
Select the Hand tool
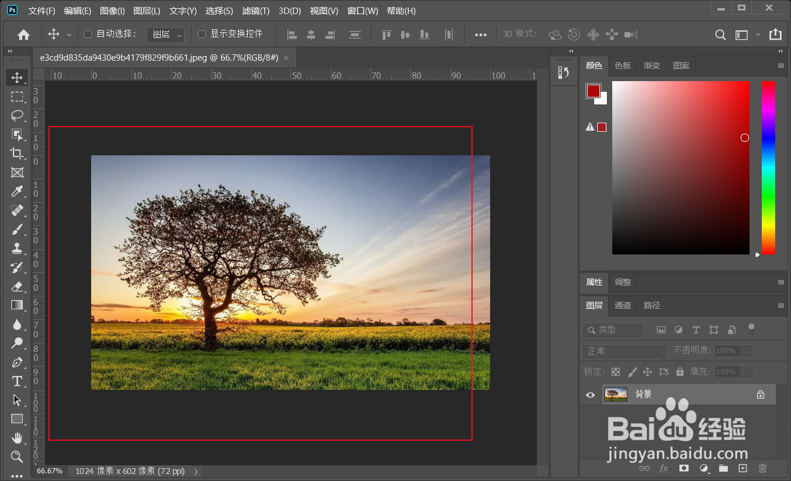pyautogui.click(x=17, y=438)
